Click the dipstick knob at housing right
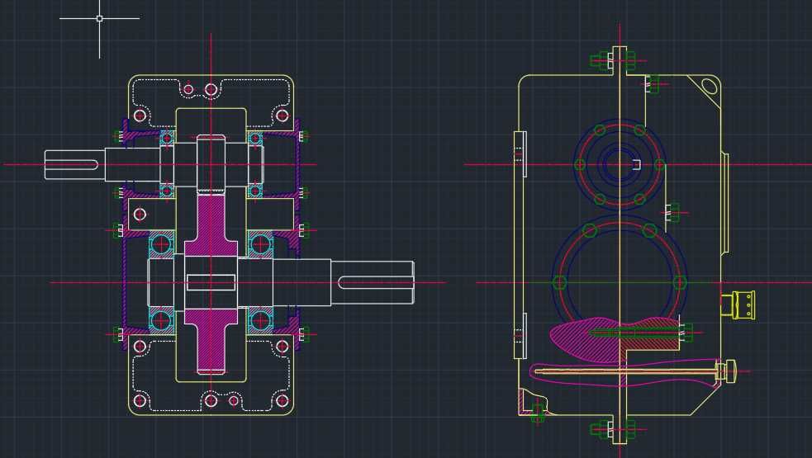The height and width of the screenshot is (458, 812). (731, 371)
